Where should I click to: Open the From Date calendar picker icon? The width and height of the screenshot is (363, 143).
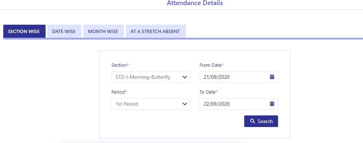click(272, 77)
